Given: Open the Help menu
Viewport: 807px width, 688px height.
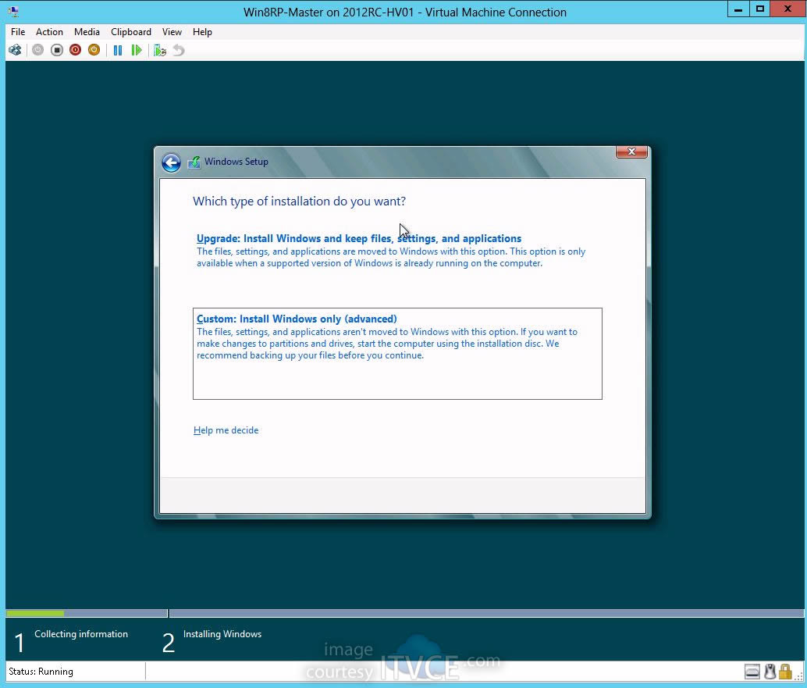Looking at the screenshot, I should (x=202, y=32).
